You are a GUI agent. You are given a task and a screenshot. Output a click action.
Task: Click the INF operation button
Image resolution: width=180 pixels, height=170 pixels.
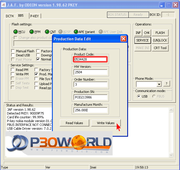tap(138, 33)
